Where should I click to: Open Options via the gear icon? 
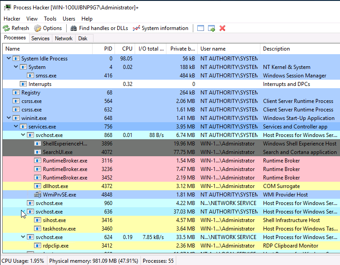pyautogui.click(x=38, y=28)
